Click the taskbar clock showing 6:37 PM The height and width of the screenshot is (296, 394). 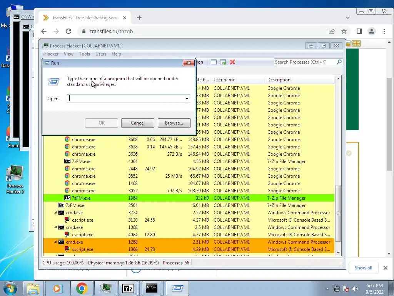[x=374, y=289]
